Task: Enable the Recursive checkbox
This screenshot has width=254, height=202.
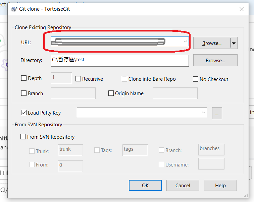Action: 78,79
